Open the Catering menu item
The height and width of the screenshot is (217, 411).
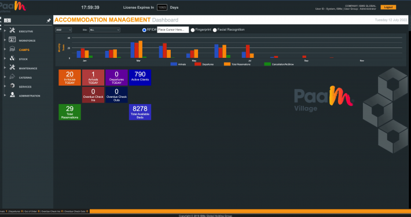click(25, 78)
